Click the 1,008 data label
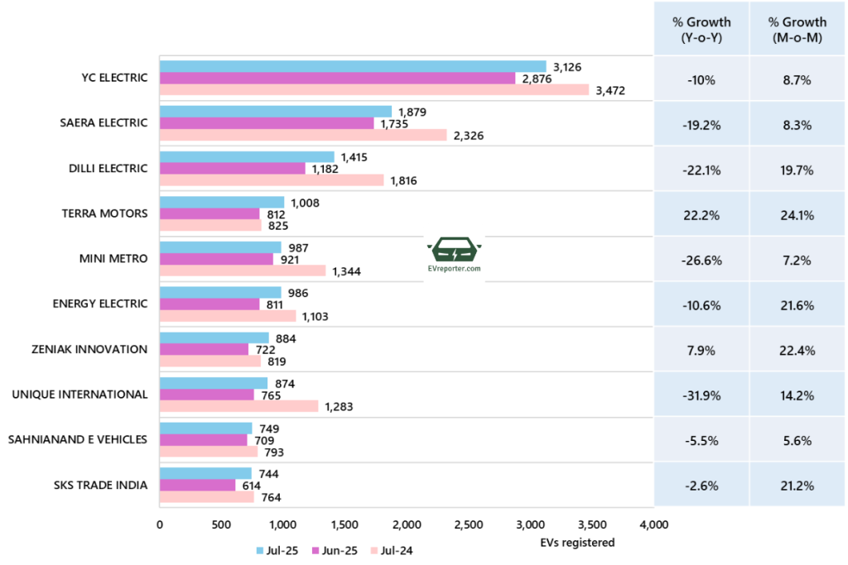848x565 pixels. tap(305, 203)
